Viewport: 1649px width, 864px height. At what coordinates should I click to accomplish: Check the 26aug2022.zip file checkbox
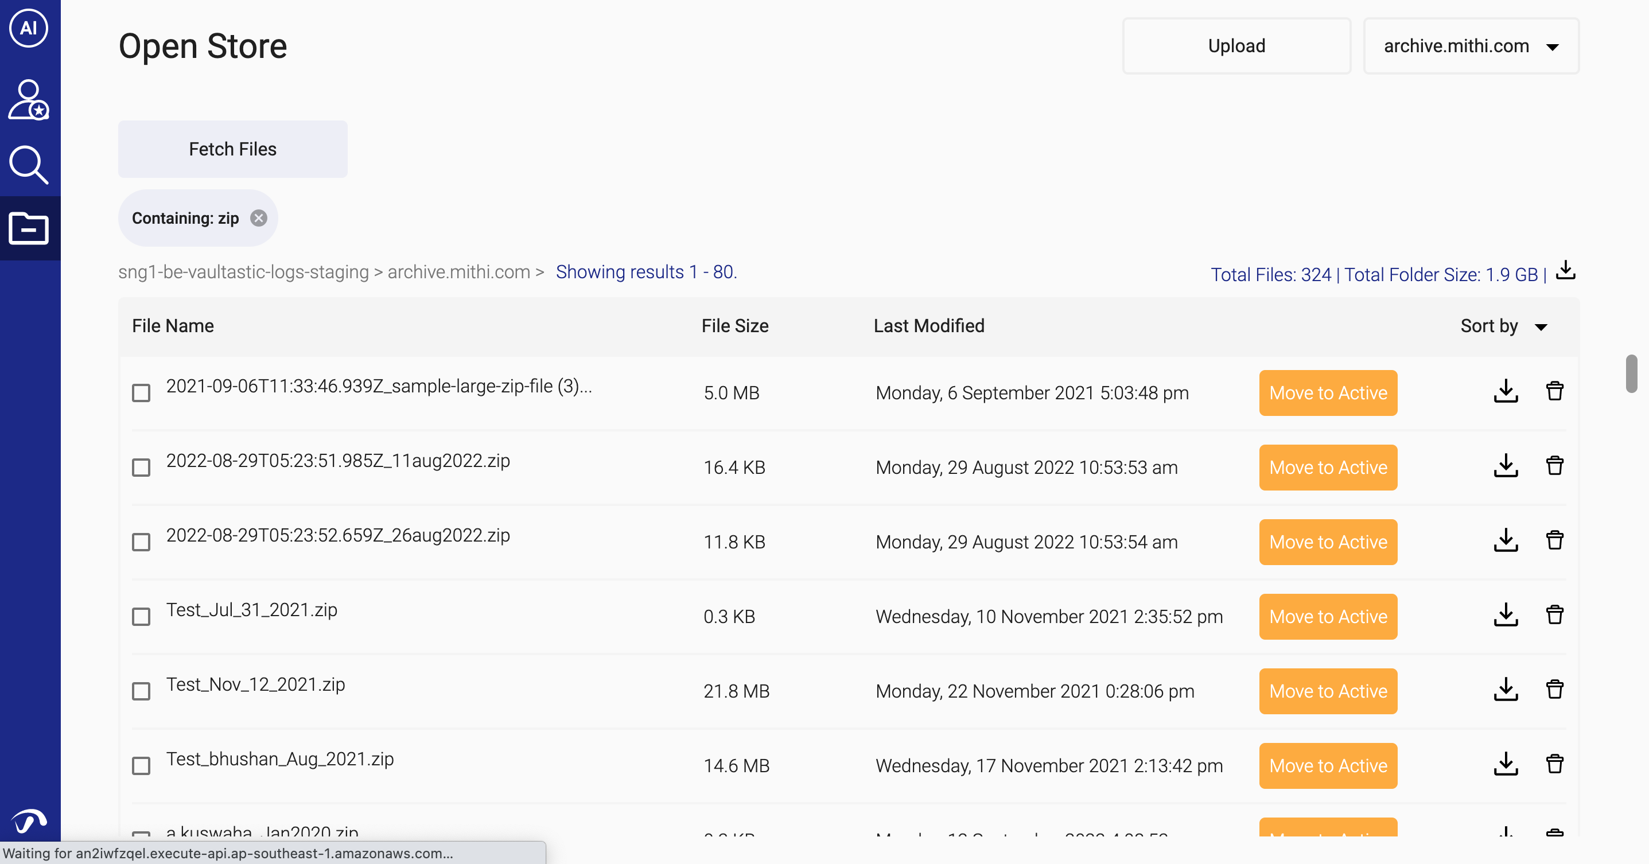pyautogui.click(x=142, y=542)
